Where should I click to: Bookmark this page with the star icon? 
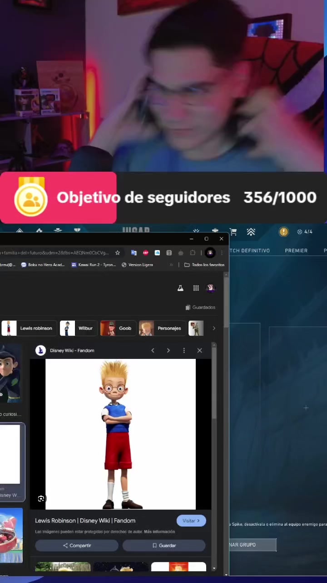pyautogui.click(x=118, y=253)
